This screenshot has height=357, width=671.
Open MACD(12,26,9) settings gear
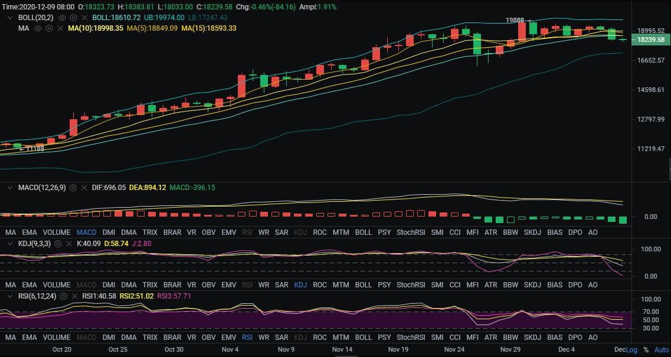coord(73,188)
